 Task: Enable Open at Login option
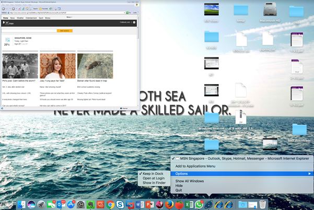click(x=154, y=178)
